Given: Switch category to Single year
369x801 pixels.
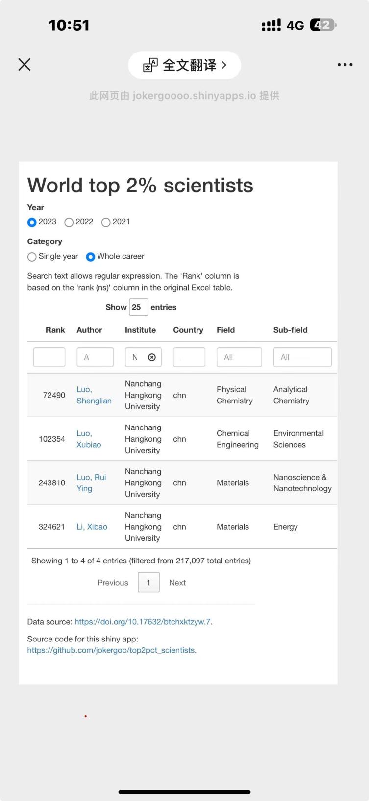Looking at the screenshot, I should [32, 257].
